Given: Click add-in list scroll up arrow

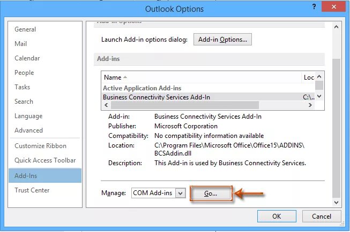Looking at the screenshot, I should coord(319,76).
